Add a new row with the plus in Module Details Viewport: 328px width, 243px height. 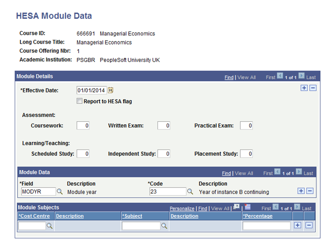[x=304, y=88]
